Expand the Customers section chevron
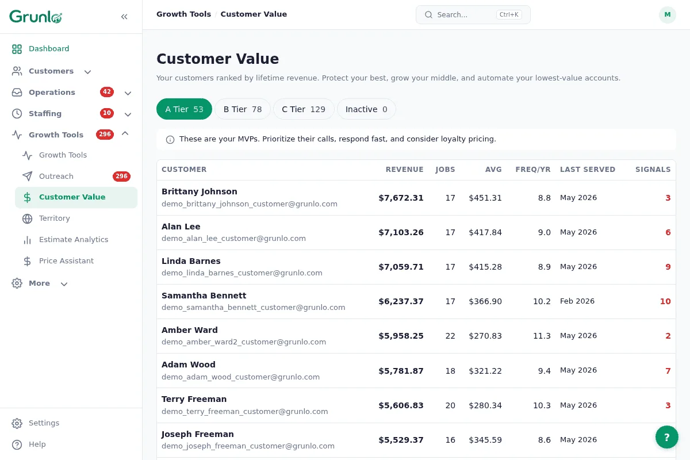 pos(87,72)
